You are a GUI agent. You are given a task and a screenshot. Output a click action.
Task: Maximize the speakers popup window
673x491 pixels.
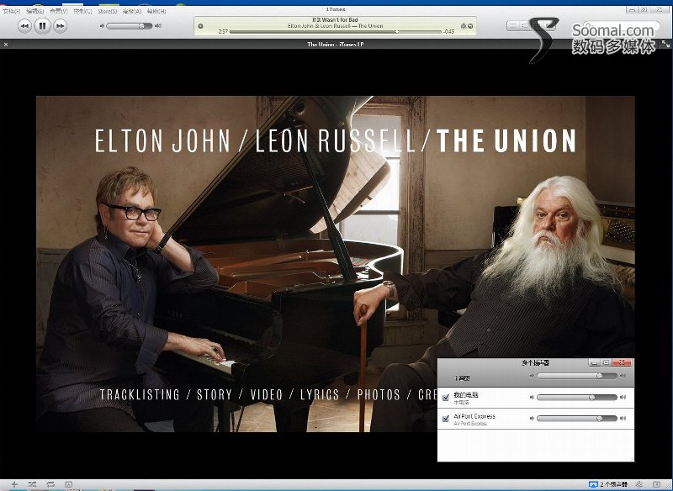[606, 362]
